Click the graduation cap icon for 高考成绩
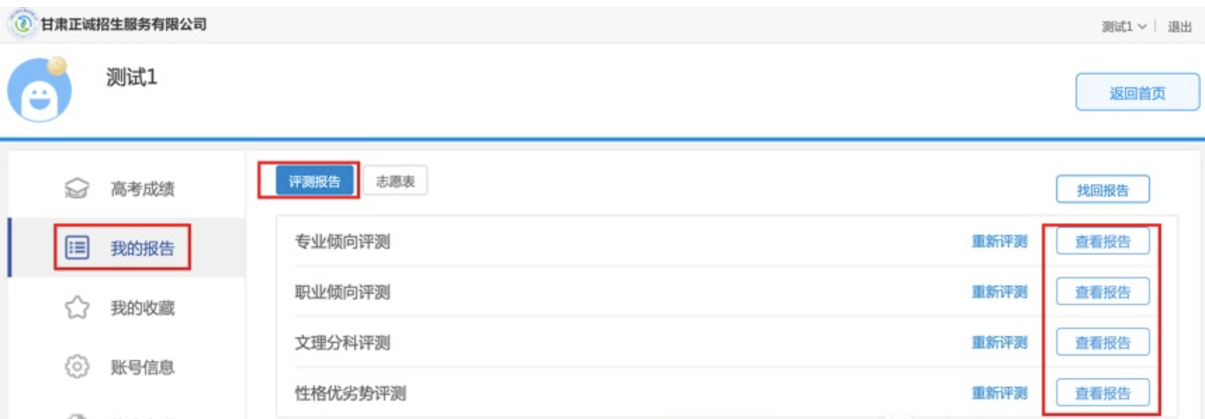This screenshot has width=1205, height=419. click(x=77, y=188)
